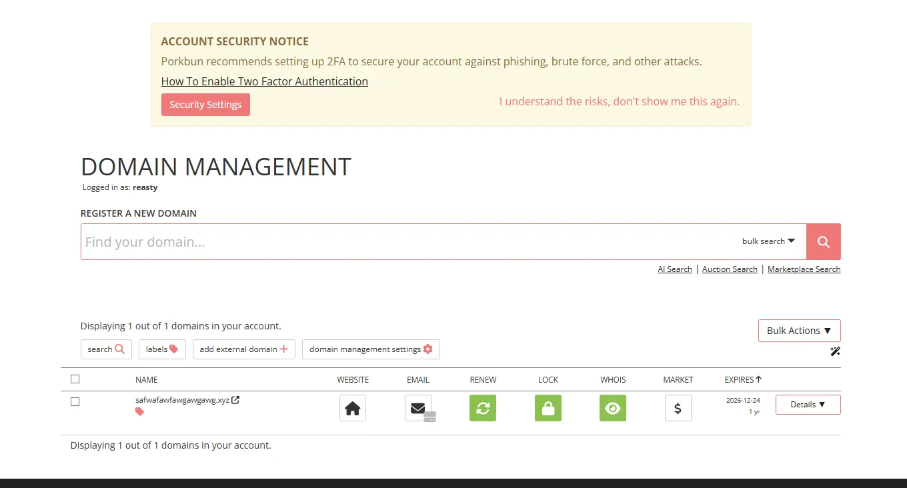Click the red magnifier search button
The height and width of the screenshot is (488, 907).
coord(823,241)
